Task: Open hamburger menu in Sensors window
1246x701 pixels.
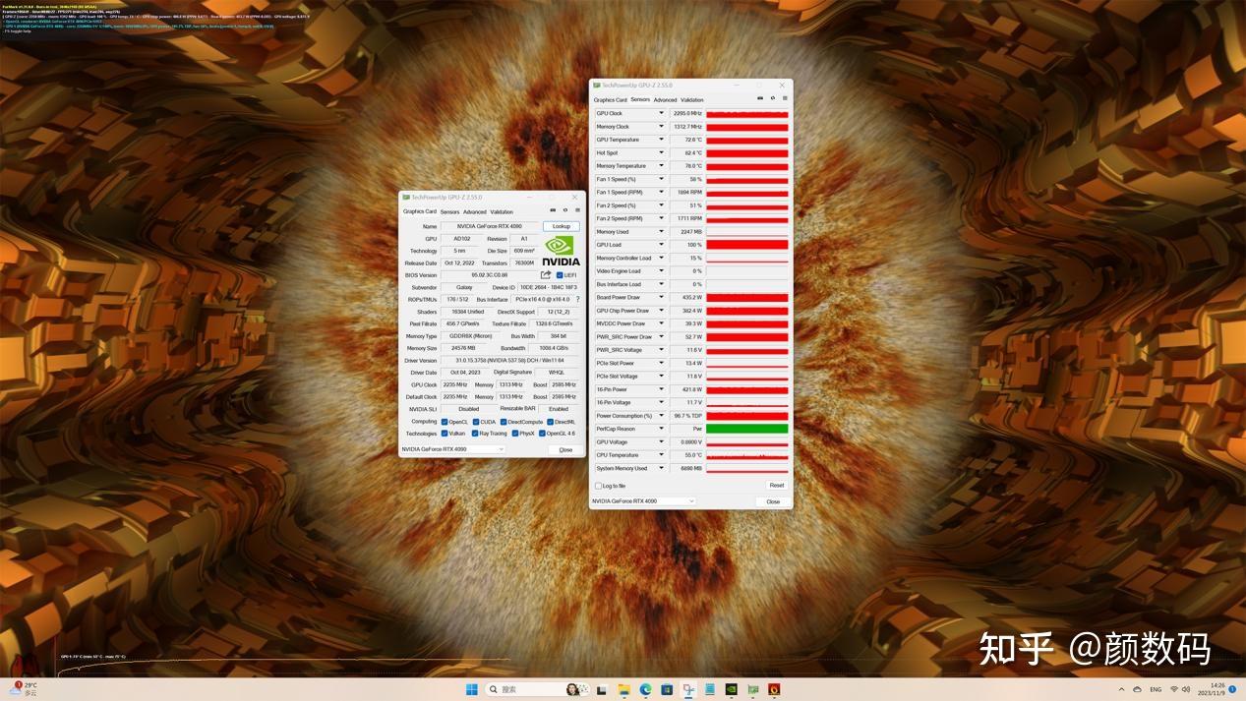Action: point(785,98)
